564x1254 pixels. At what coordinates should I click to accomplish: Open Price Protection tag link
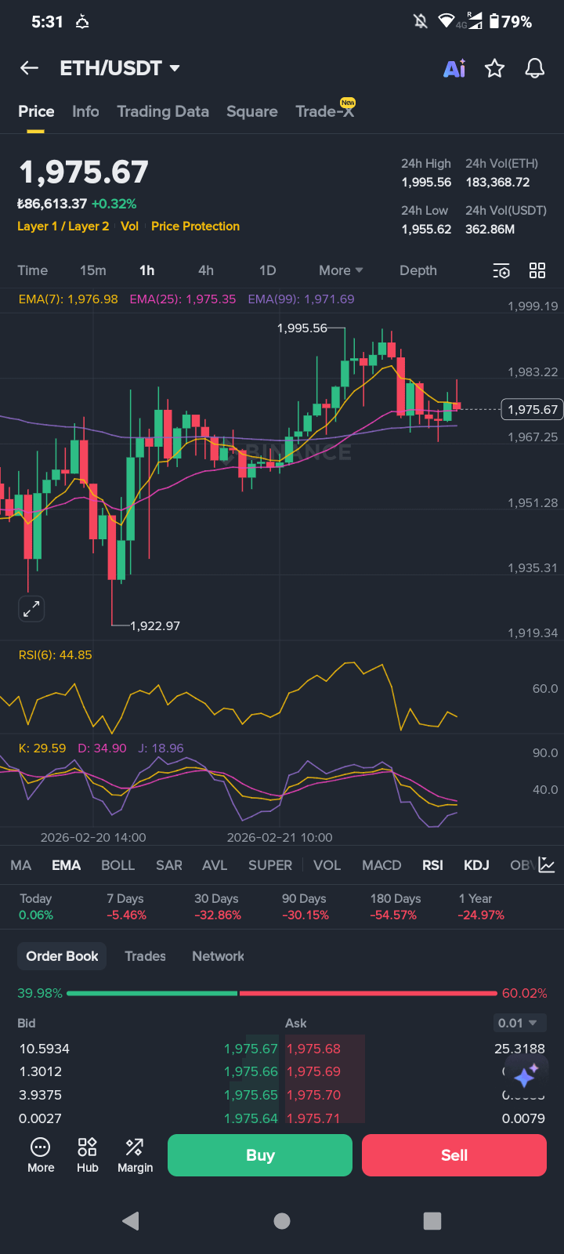[196, 226]
